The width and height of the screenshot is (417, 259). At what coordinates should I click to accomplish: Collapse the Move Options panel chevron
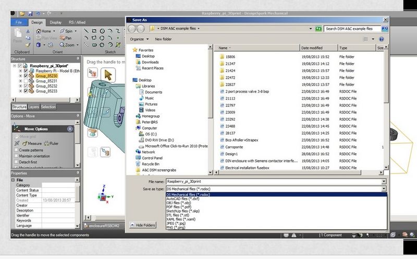click(70, 129)
